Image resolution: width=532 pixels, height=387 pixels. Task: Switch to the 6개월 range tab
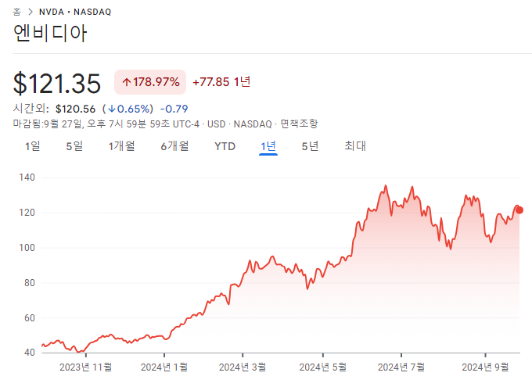tap(174, 146)
